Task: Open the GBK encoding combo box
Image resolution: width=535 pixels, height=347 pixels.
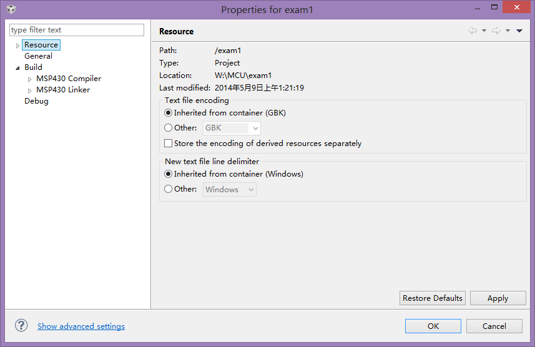Action: point(232,128)
